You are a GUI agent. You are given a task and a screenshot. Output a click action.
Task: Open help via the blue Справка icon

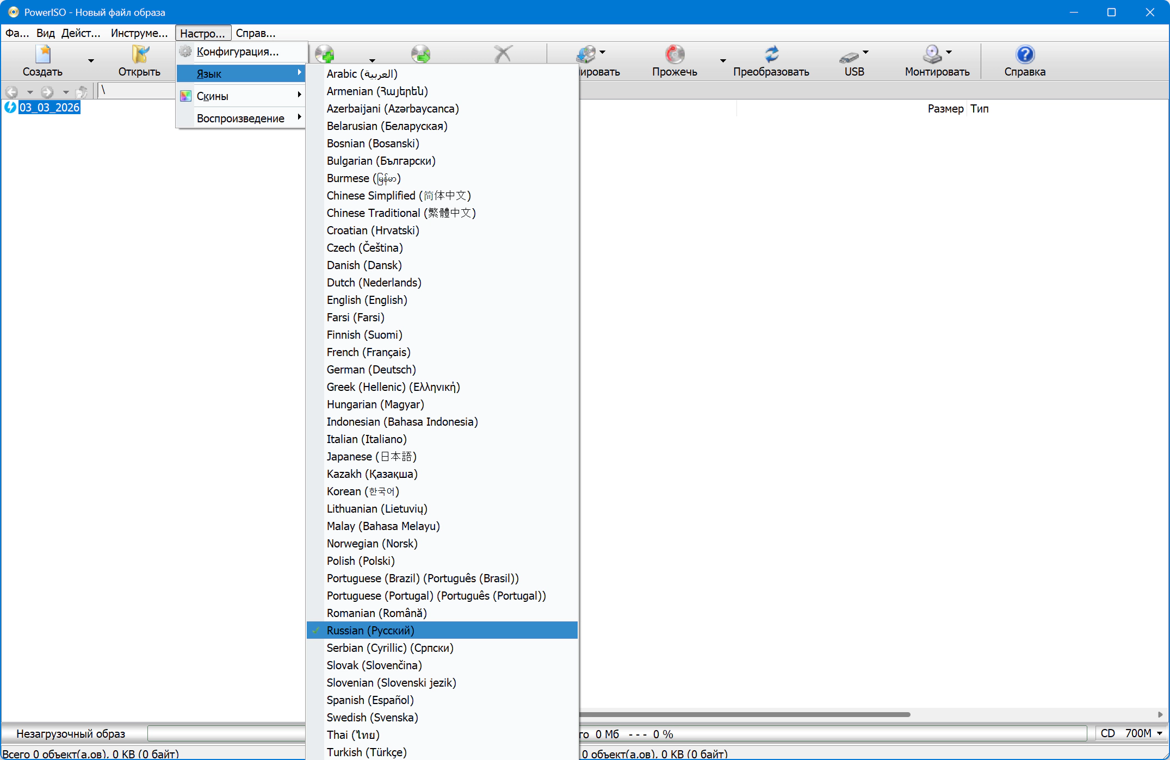1024,55
